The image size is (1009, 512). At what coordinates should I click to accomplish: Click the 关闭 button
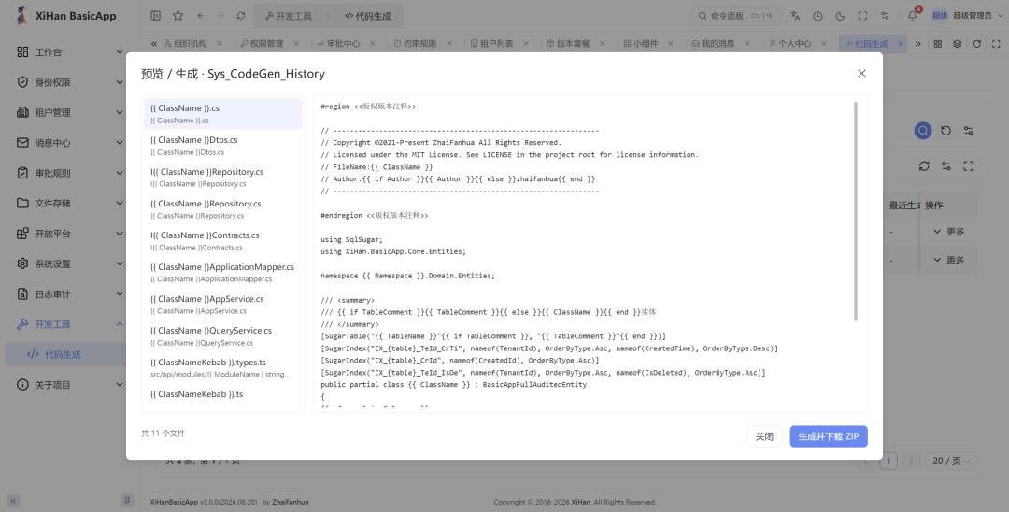(x=764, y=436)
